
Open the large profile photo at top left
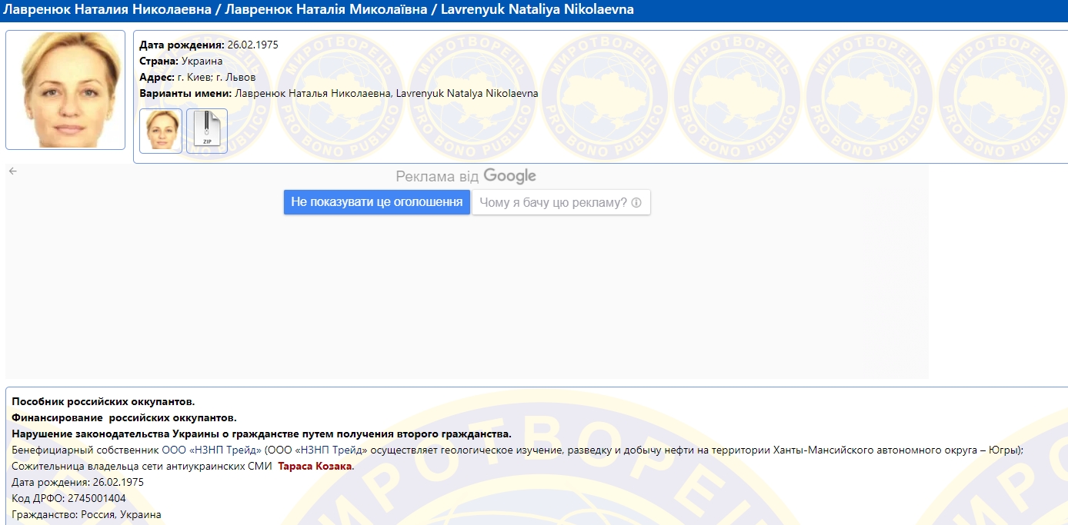65,89
